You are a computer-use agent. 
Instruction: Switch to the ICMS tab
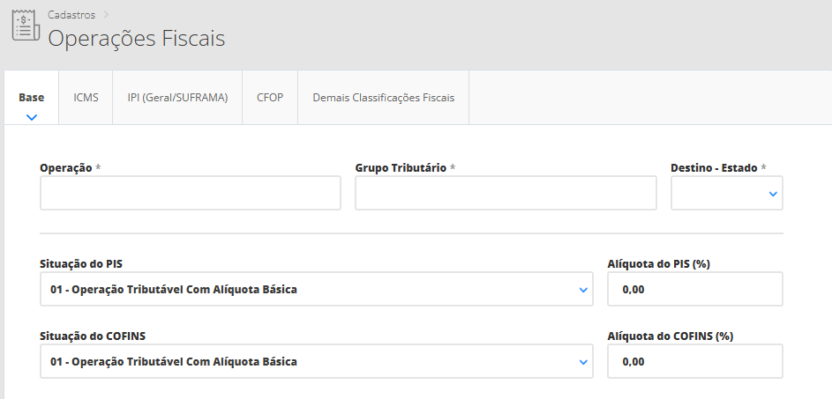(x=86, y=97)
